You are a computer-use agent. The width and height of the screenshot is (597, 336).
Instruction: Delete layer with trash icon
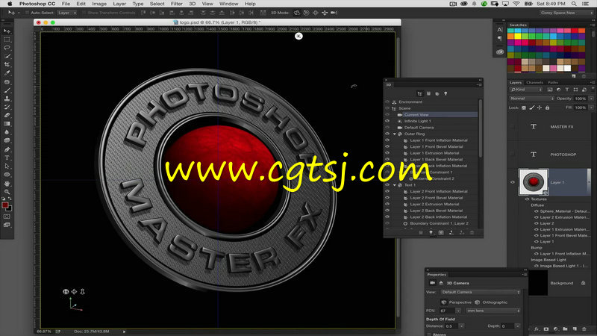(584, 329)
